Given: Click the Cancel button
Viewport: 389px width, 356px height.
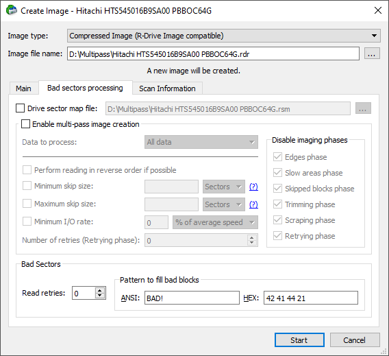Looking at the screenshot, I should click(355, 340).
